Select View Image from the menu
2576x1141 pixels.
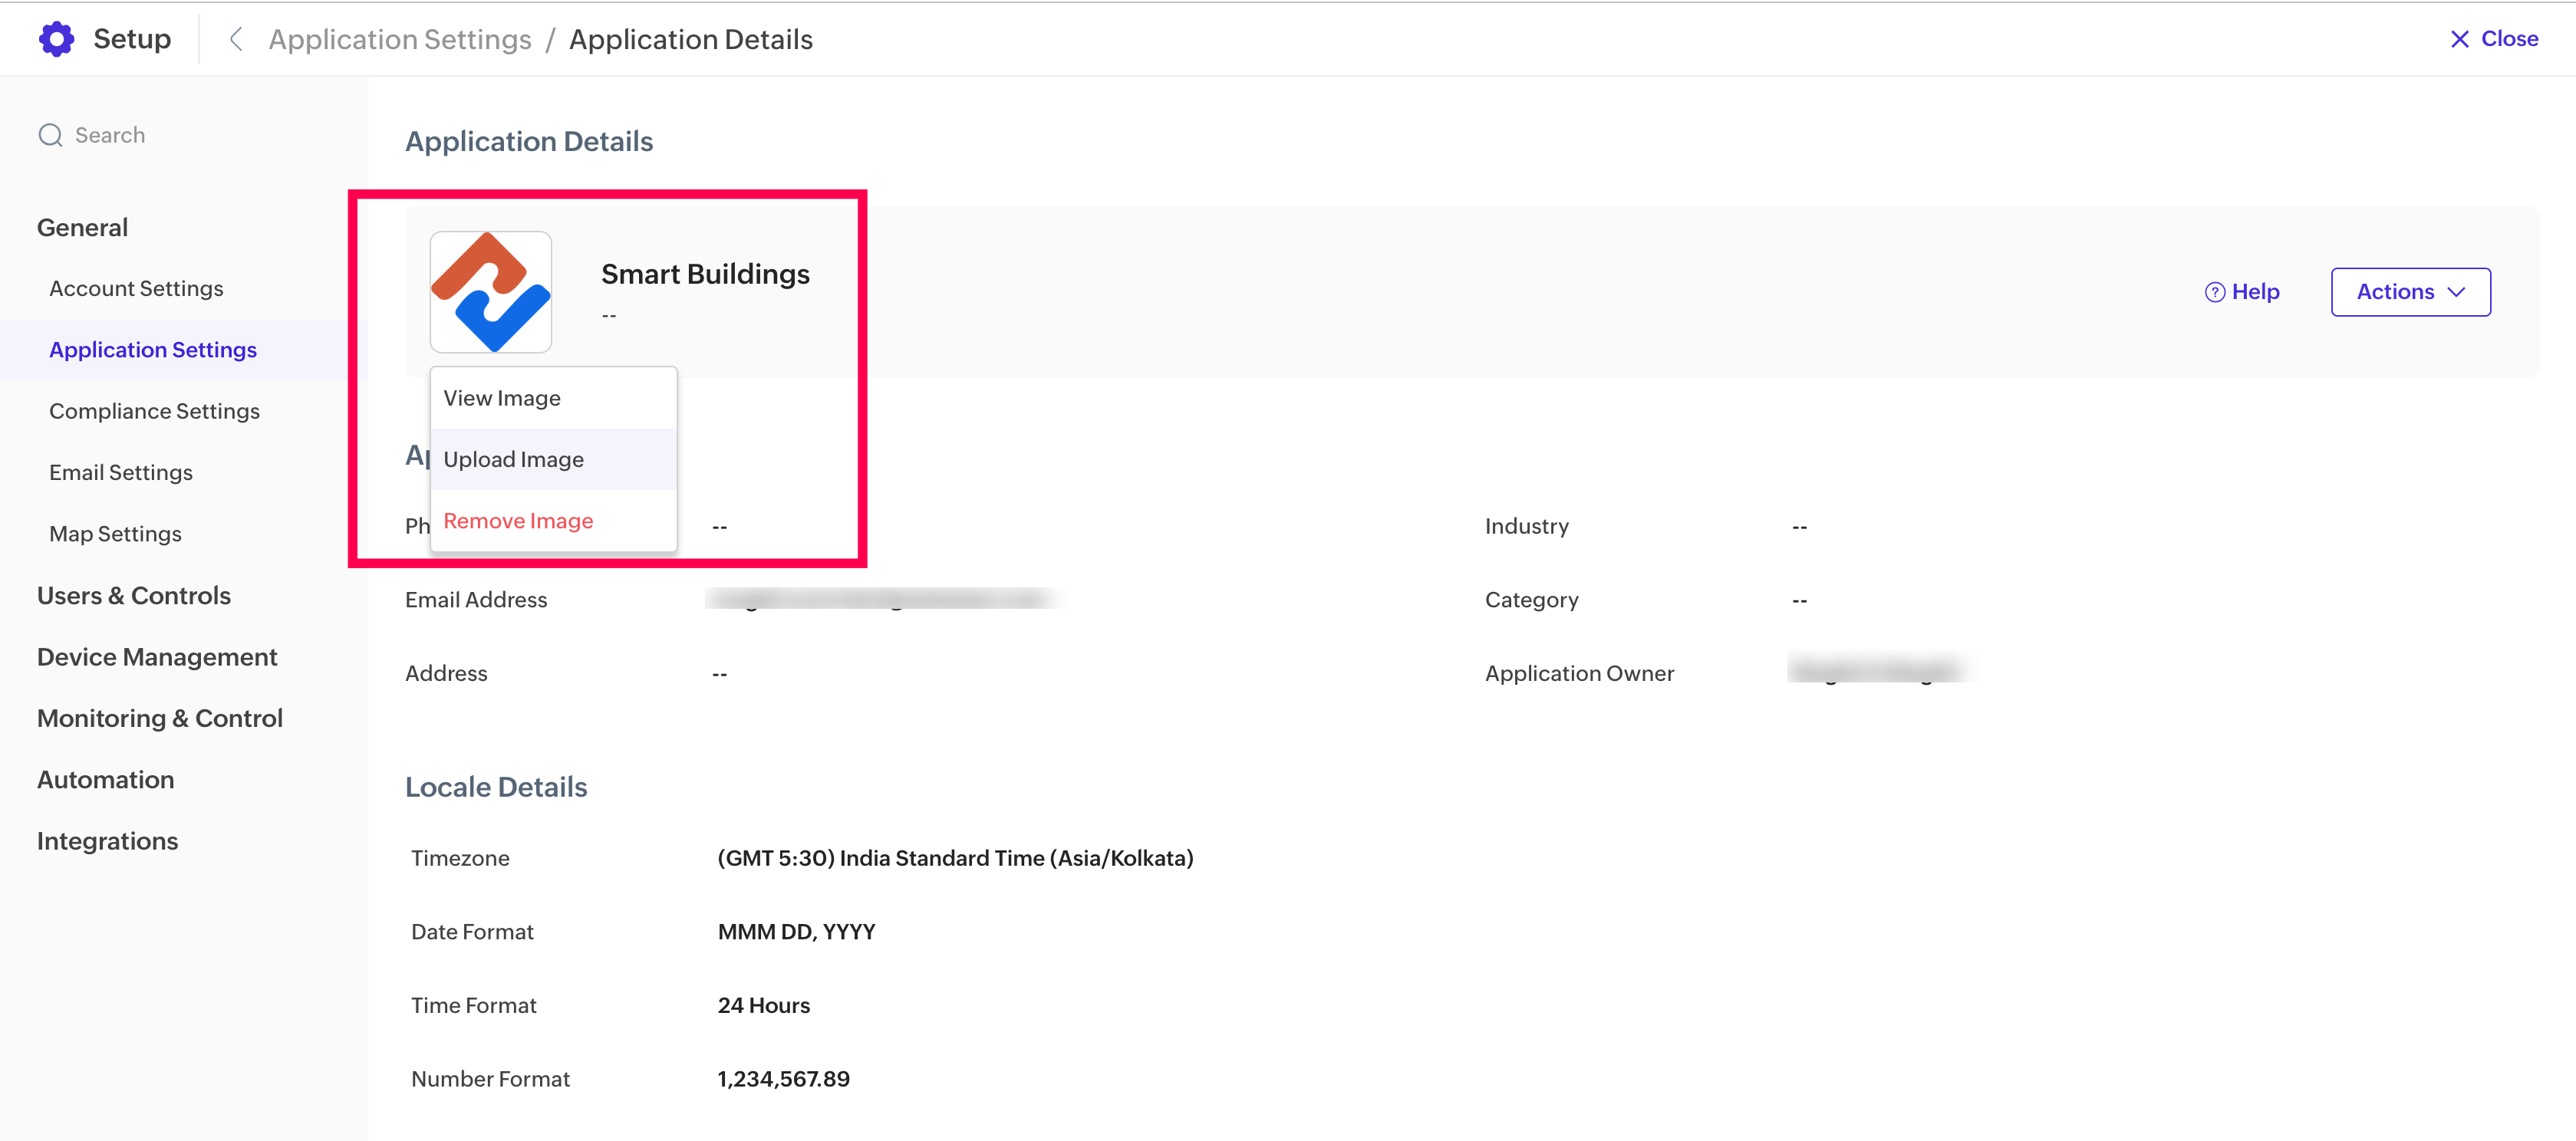coord(502,398)
